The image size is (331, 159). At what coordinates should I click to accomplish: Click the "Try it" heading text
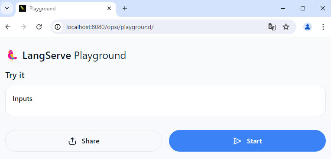(x=15, y=75)
